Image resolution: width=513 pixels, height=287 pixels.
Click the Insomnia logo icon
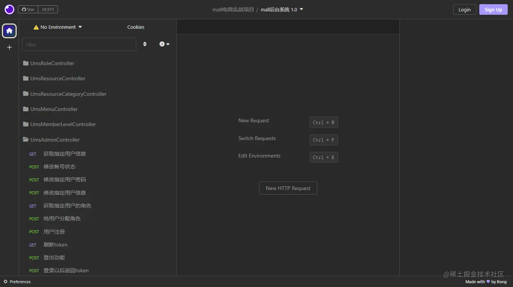[x=9, y=9]
